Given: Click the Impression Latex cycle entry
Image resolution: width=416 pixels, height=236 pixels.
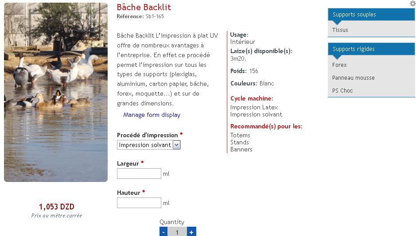Looking at the screenshot, I should (x=254, y=107).
